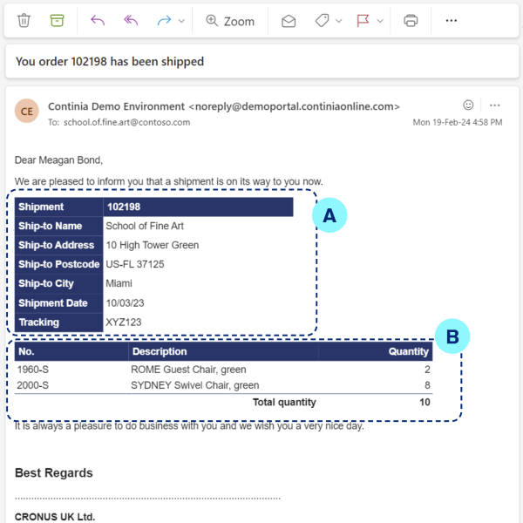The width and height of the screenshot is (523, 523).
Task: Reply to the shipment email
Action: (98, 21)
